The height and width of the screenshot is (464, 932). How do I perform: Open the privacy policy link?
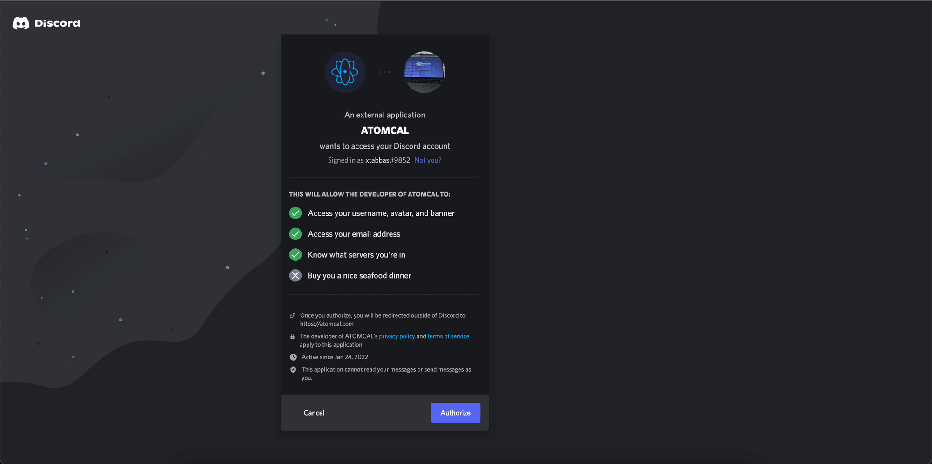tap(397, 336)
